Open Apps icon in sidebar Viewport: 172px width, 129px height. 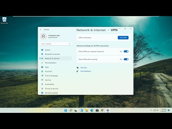pyautogui.click(x=42, y=67)
